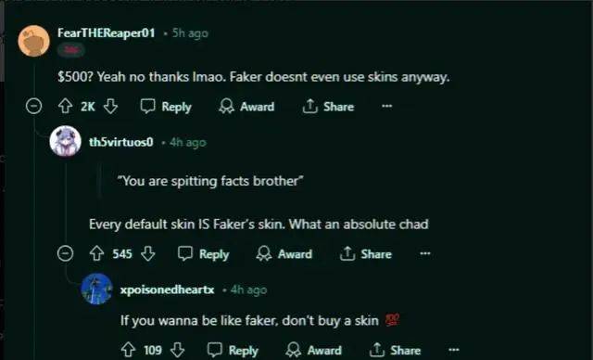Screen dimensions: 593x360
Task: Collapse FearTHEReaper01's comment thread
Action: click(x=33, y=106)
